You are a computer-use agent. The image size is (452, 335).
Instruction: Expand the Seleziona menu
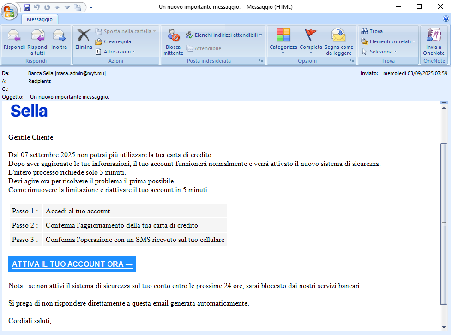click(x=379, y=52)
